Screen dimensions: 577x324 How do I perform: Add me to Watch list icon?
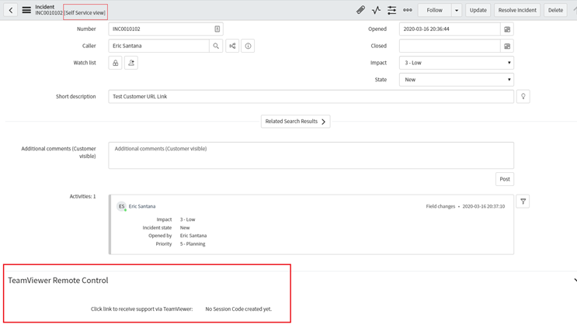pos(131,63)
